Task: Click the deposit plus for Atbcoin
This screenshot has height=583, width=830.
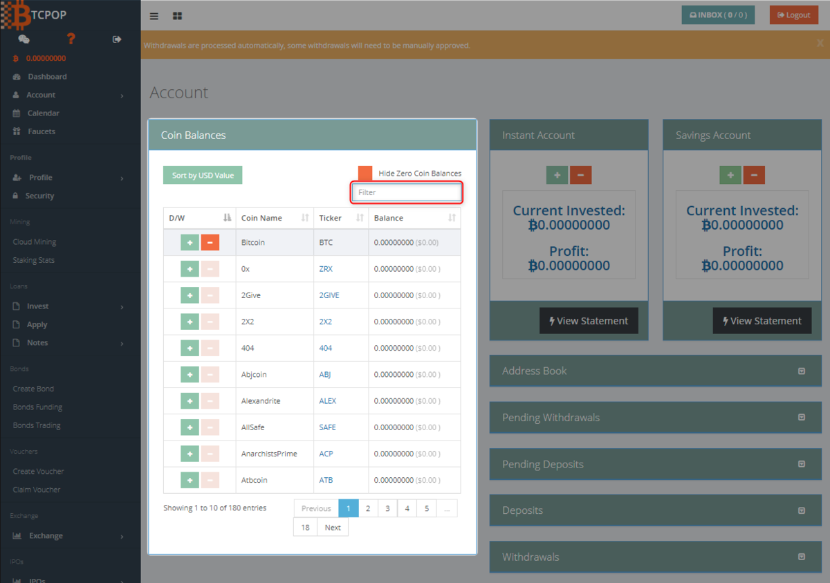Action: [190, 480]
